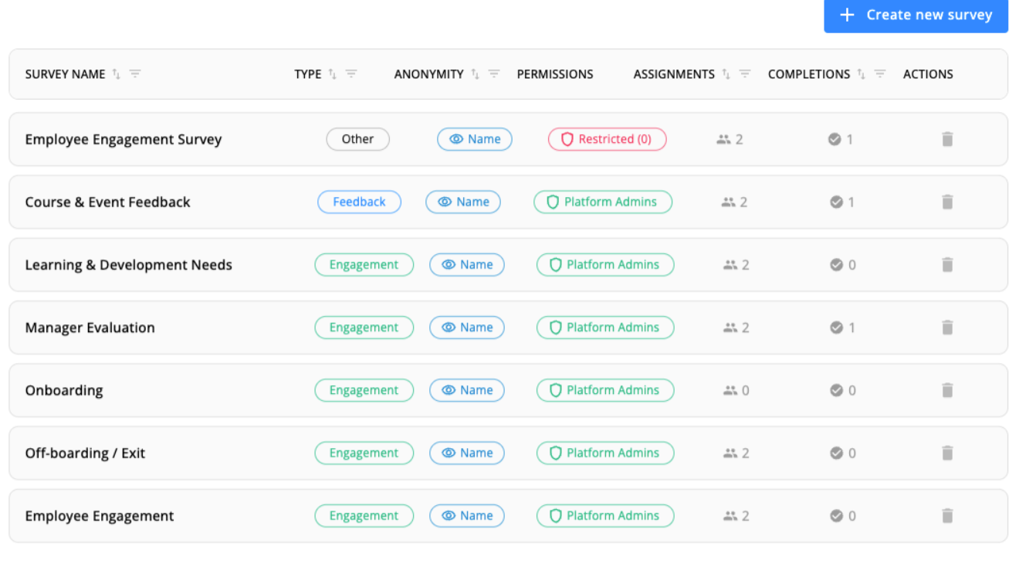The height and width of the screenshot is (567, 1019).
Task: Select the Feedback type tag
Action: pos(359,202)
